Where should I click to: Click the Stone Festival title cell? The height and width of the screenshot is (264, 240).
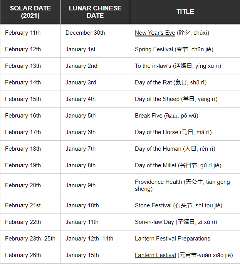click(185, 205)
